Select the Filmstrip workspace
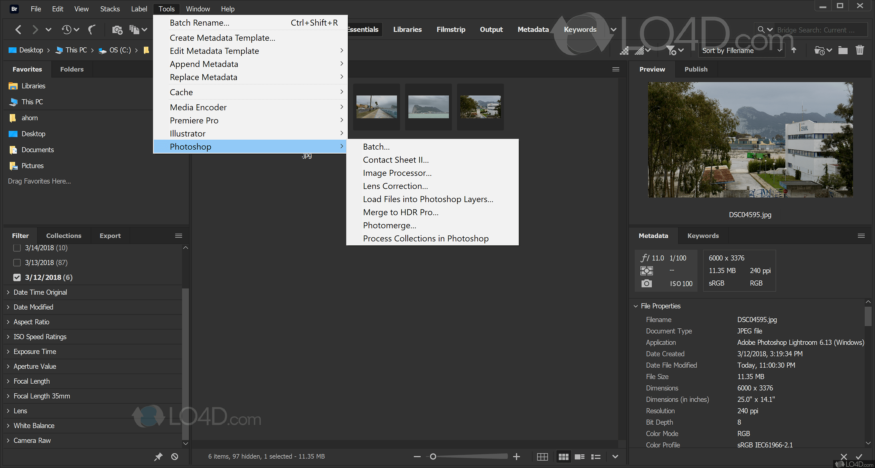Screen dimensions: 875x468 click(x=451, y=30)
